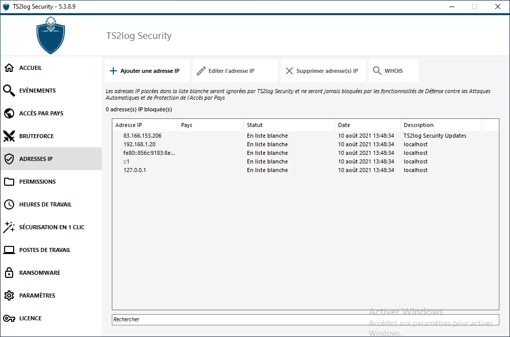
Task: Open ACCÈS PAR PAYS section
Action: [x=51, y=113]
